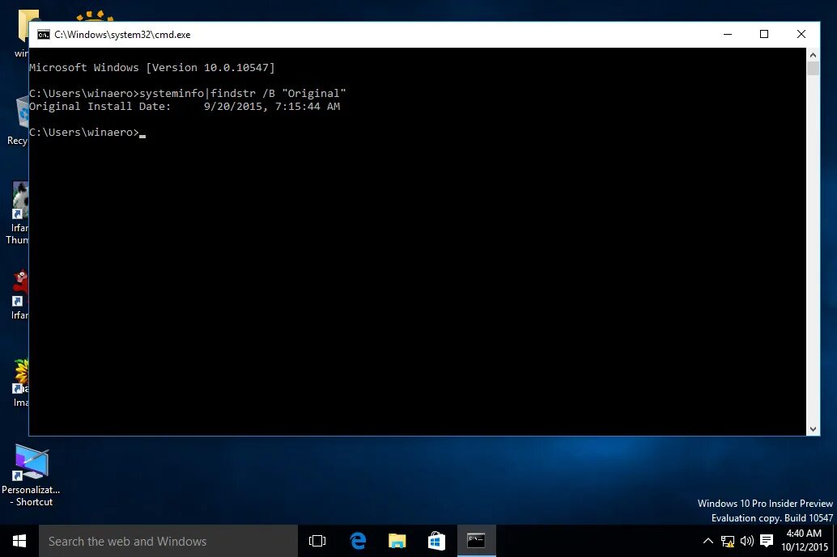This screenshot has width=837, height=557.
Task: Open the Windows Start button
Action: pyautogui.click(x=19, y=541)
